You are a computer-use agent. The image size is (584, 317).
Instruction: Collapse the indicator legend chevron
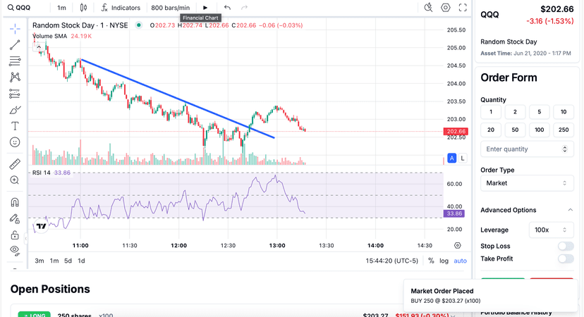[x=39, y=47]
